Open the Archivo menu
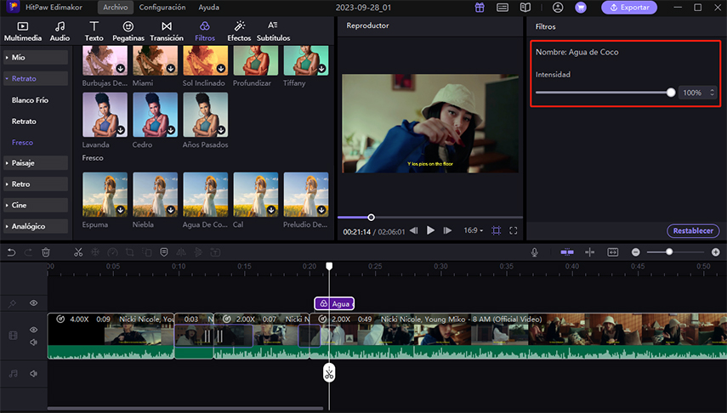The image size is (727, 413). [x=116, y=8]
